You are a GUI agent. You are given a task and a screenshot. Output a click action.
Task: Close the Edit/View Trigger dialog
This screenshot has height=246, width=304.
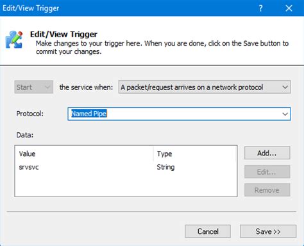click(289, 8)
